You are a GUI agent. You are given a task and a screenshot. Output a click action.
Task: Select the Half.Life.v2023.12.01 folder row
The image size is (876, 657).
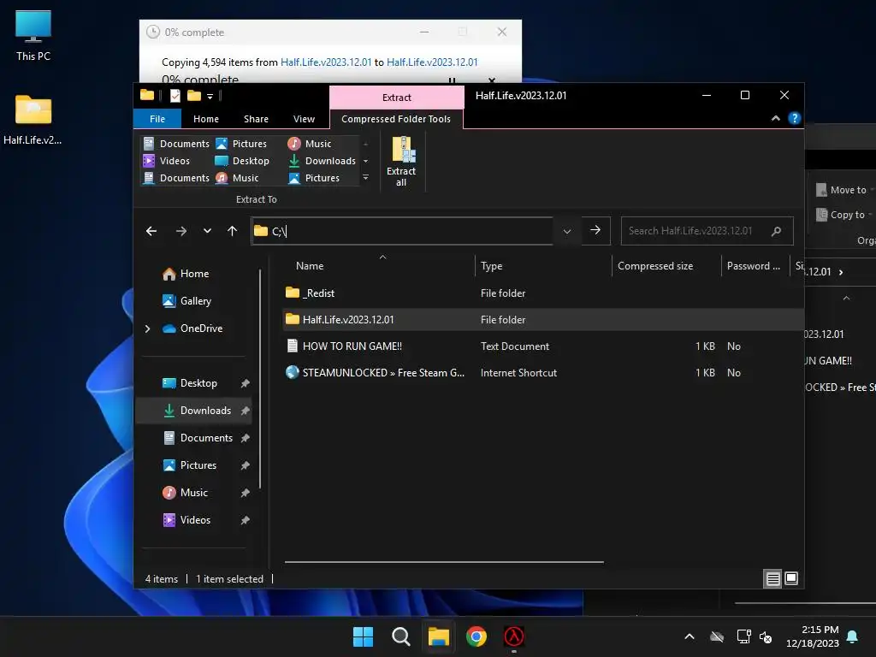[543, 320]
